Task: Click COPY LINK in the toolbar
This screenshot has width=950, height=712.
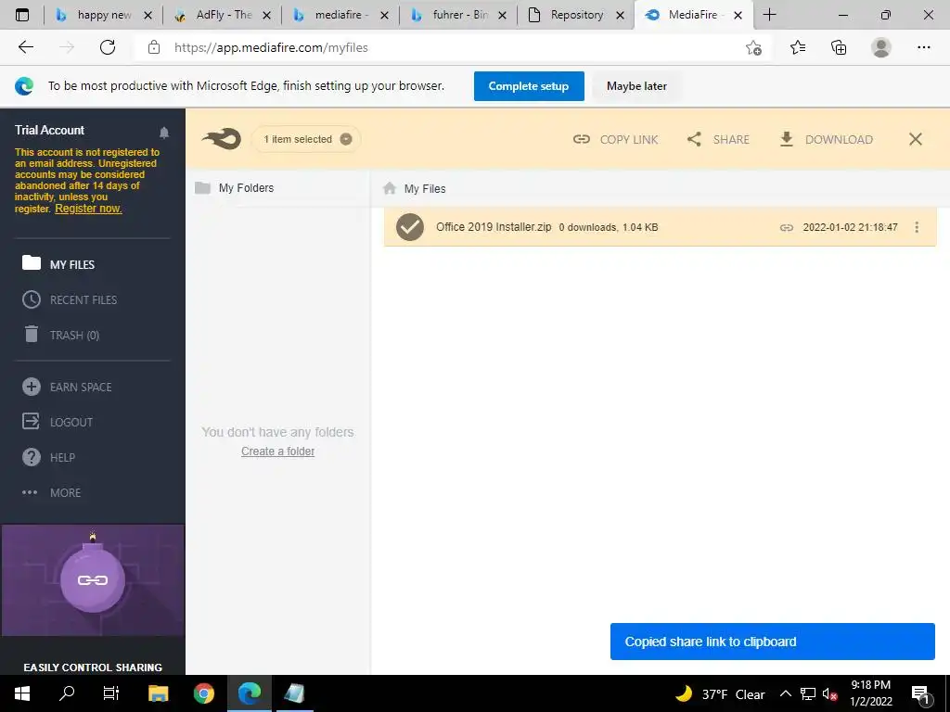Action: [615, 139]
